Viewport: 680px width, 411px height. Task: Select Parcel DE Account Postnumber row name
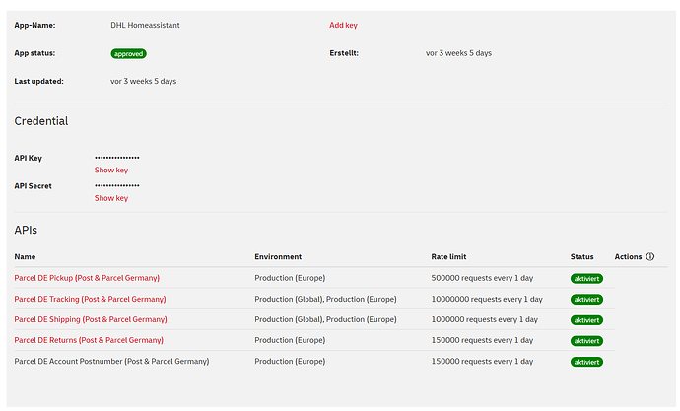[111, 362]
